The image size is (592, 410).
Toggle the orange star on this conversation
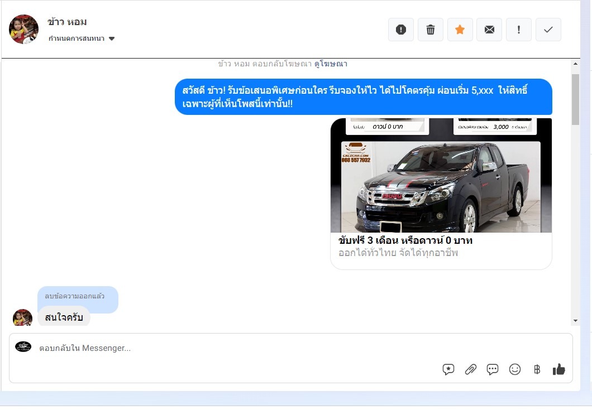tap(460, 30)
